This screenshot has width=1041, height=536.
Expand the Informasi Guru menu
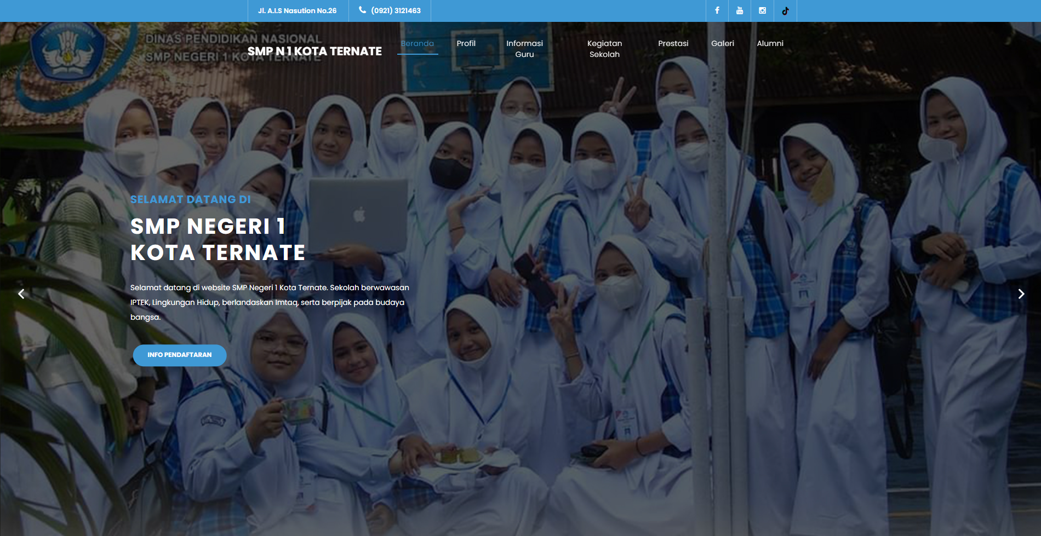[x=524, y=49]
